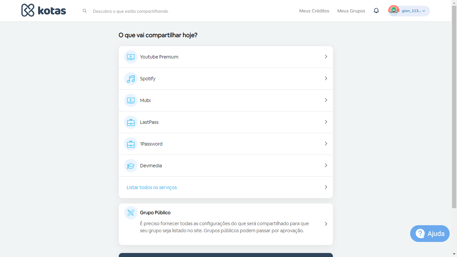Click the Devmedia graduation cap icon
Image resolution: width=457 pixels, height=257 pixels.
(x=131, y=166)
